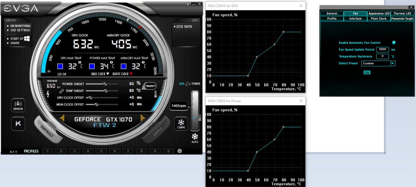Click the info icon in EVGA title bar

[188, 4]
